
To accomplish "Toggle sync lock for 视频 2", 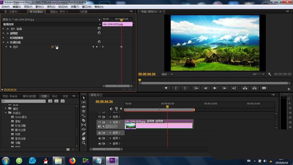I will [103, 117].
